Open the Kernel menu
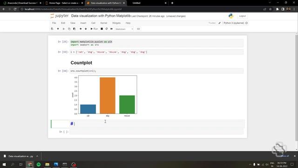298x168 pixels. click(103, 23)
